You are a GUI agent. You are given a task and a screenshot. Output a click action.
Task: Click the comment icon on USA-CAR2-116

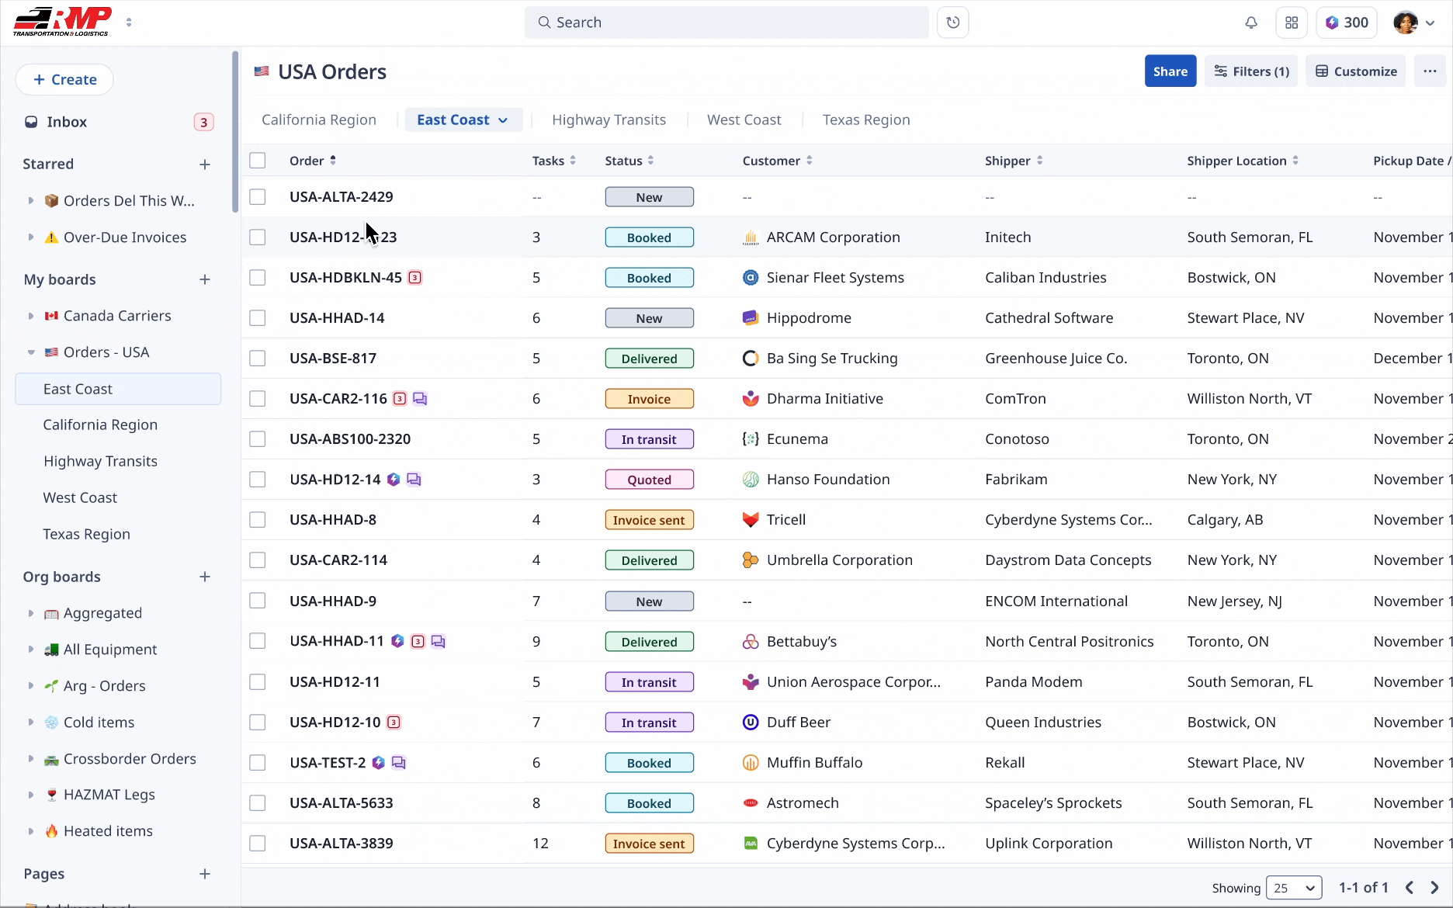pos(420,399)
